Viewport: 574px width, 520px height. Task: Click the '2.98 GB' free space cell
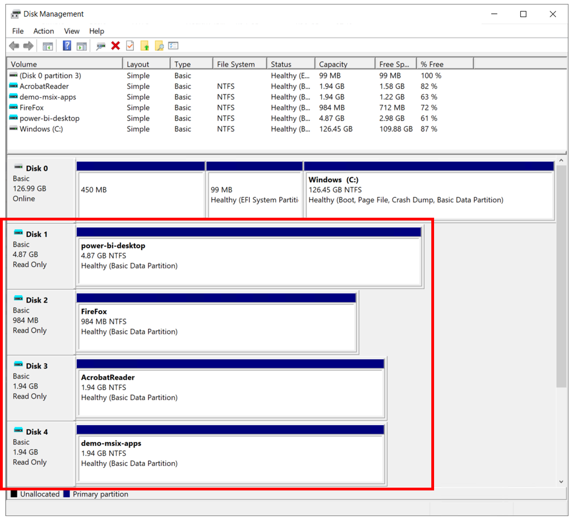(392, 118)
